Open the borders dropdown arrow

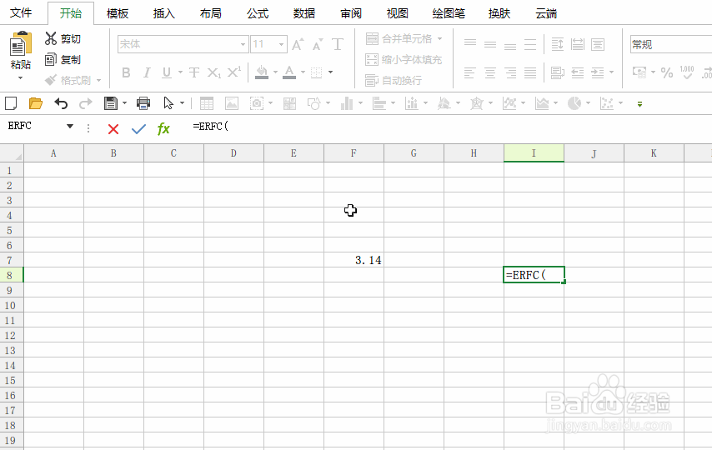(x=330, y=72)
